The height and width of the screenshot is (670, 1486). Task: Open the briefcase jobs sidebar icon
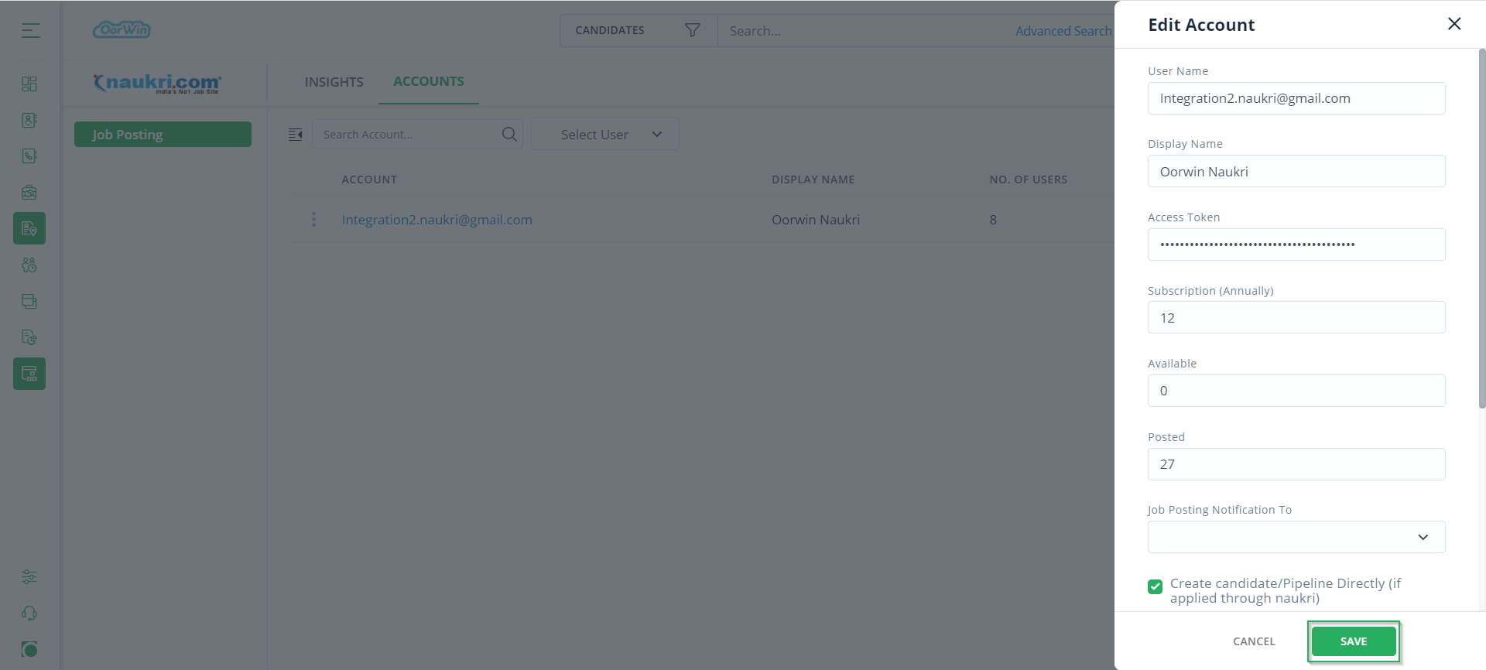29,193
